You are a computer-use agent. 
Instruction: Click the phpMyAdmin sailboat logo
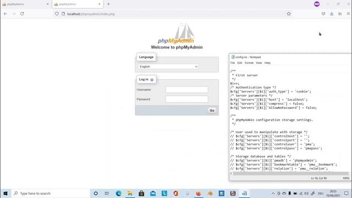pyautogui.click(x=177, y=33)
